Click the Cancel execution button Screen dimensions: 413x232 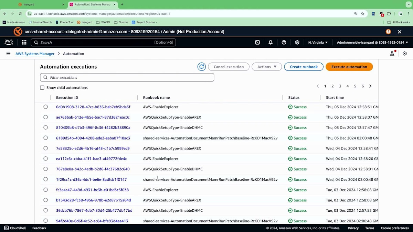point(229,67)
